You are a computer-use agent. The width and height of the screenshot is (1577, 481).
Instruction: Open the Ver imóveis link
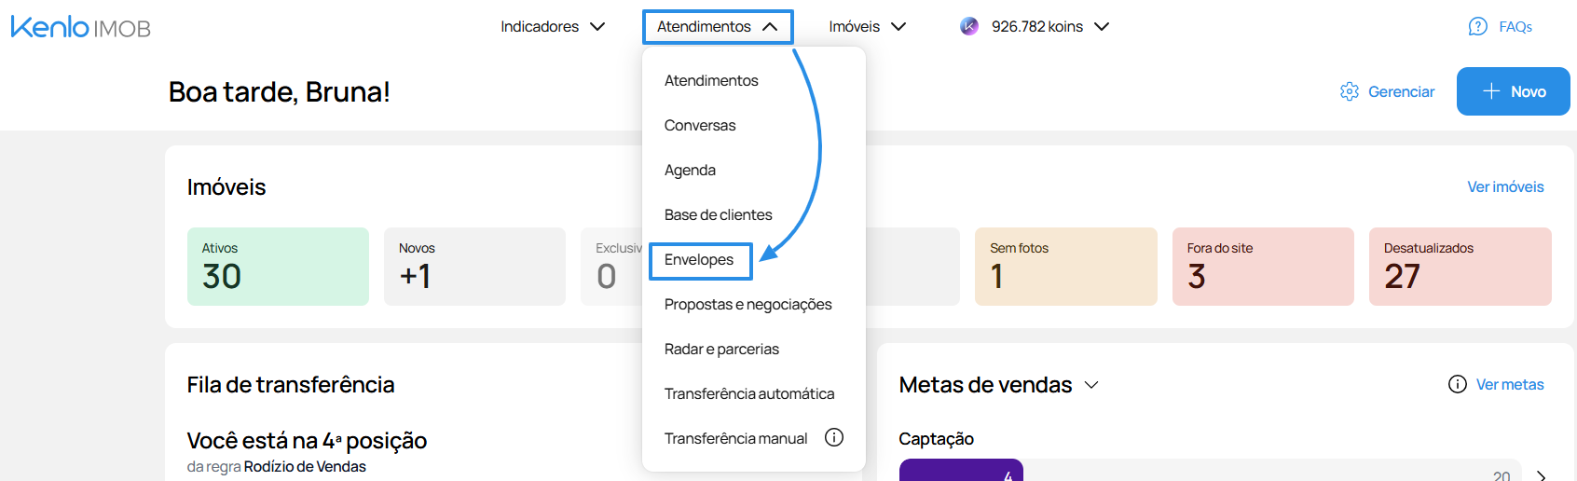1505,186
